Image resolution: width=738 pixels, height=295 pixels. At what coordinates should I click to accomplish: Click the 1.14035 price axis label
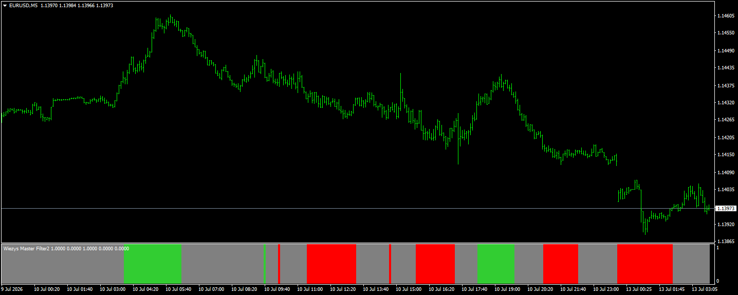click(725, 190)
